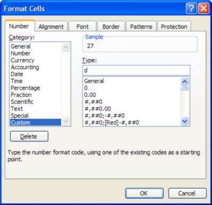Close the Format Cells dialog
The width and height of the screenshot is (212, 205).
click(x=203, y=8)
